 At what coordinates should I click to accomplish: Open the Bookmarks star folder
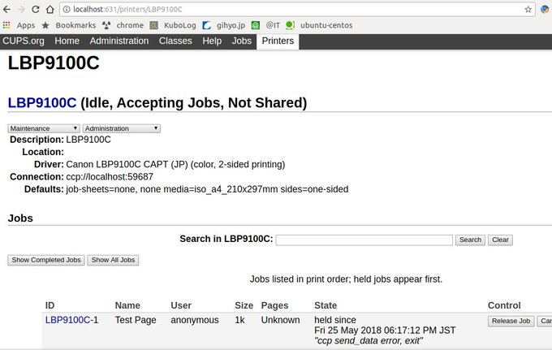[69, 25]
